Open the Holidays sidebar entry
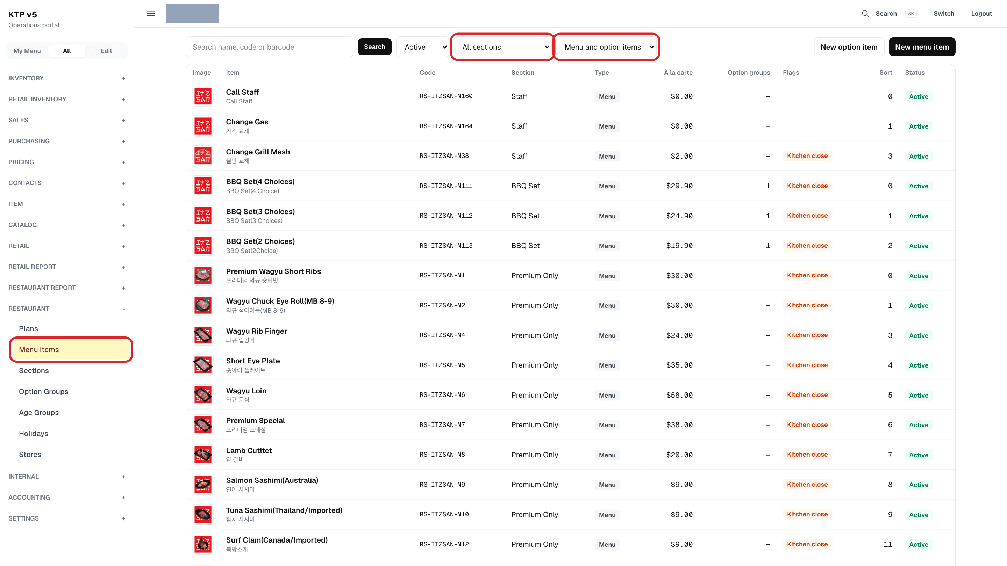 tap(34, 434)
